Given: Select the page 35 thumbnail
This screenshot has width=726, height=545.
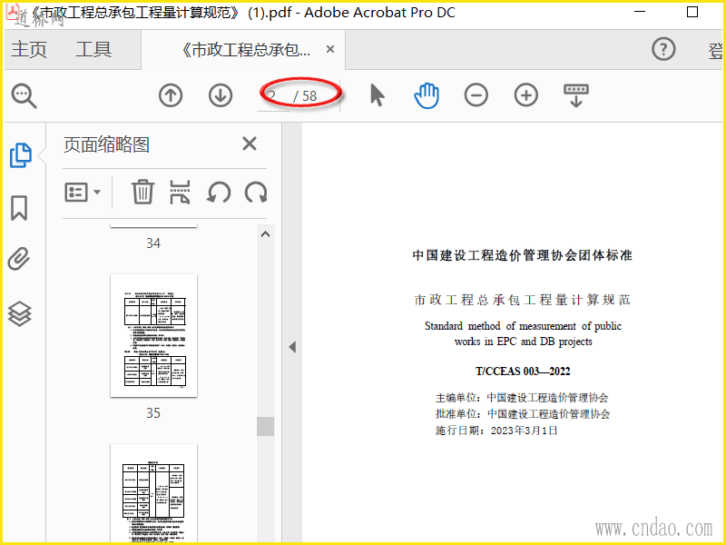Looking at the screenshot, I should 153,335.
